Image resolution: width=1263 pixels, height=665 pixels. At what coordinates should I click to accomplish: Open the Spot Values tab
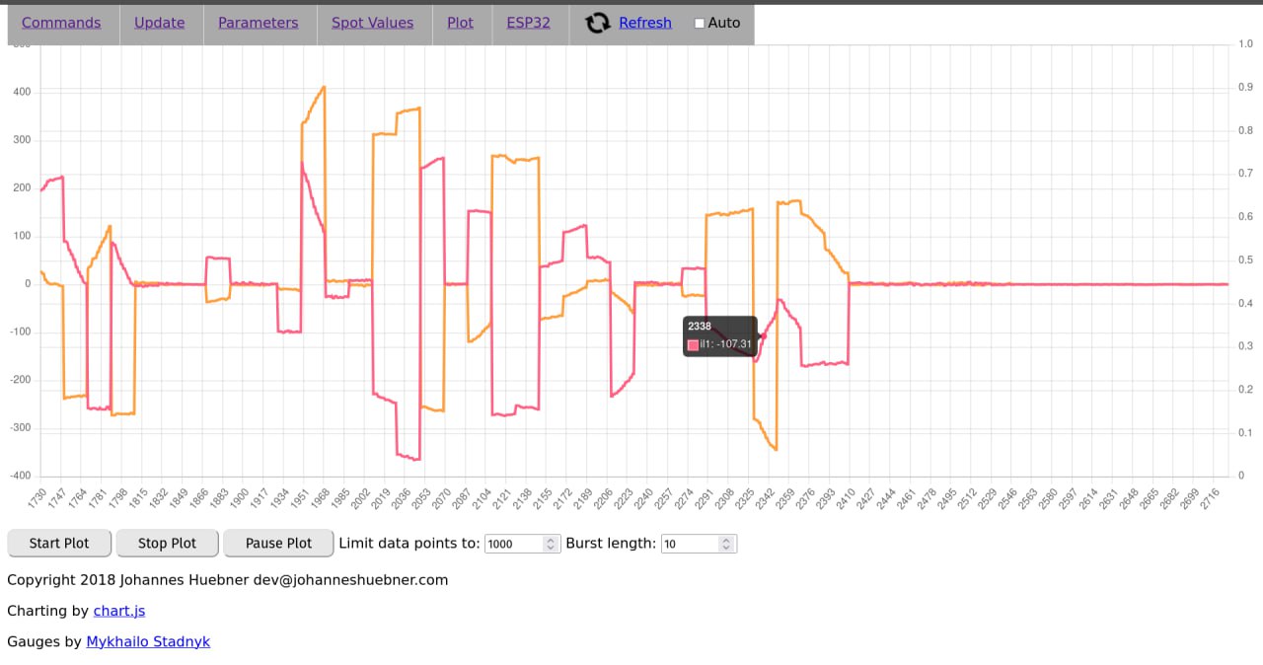point(372,23)
